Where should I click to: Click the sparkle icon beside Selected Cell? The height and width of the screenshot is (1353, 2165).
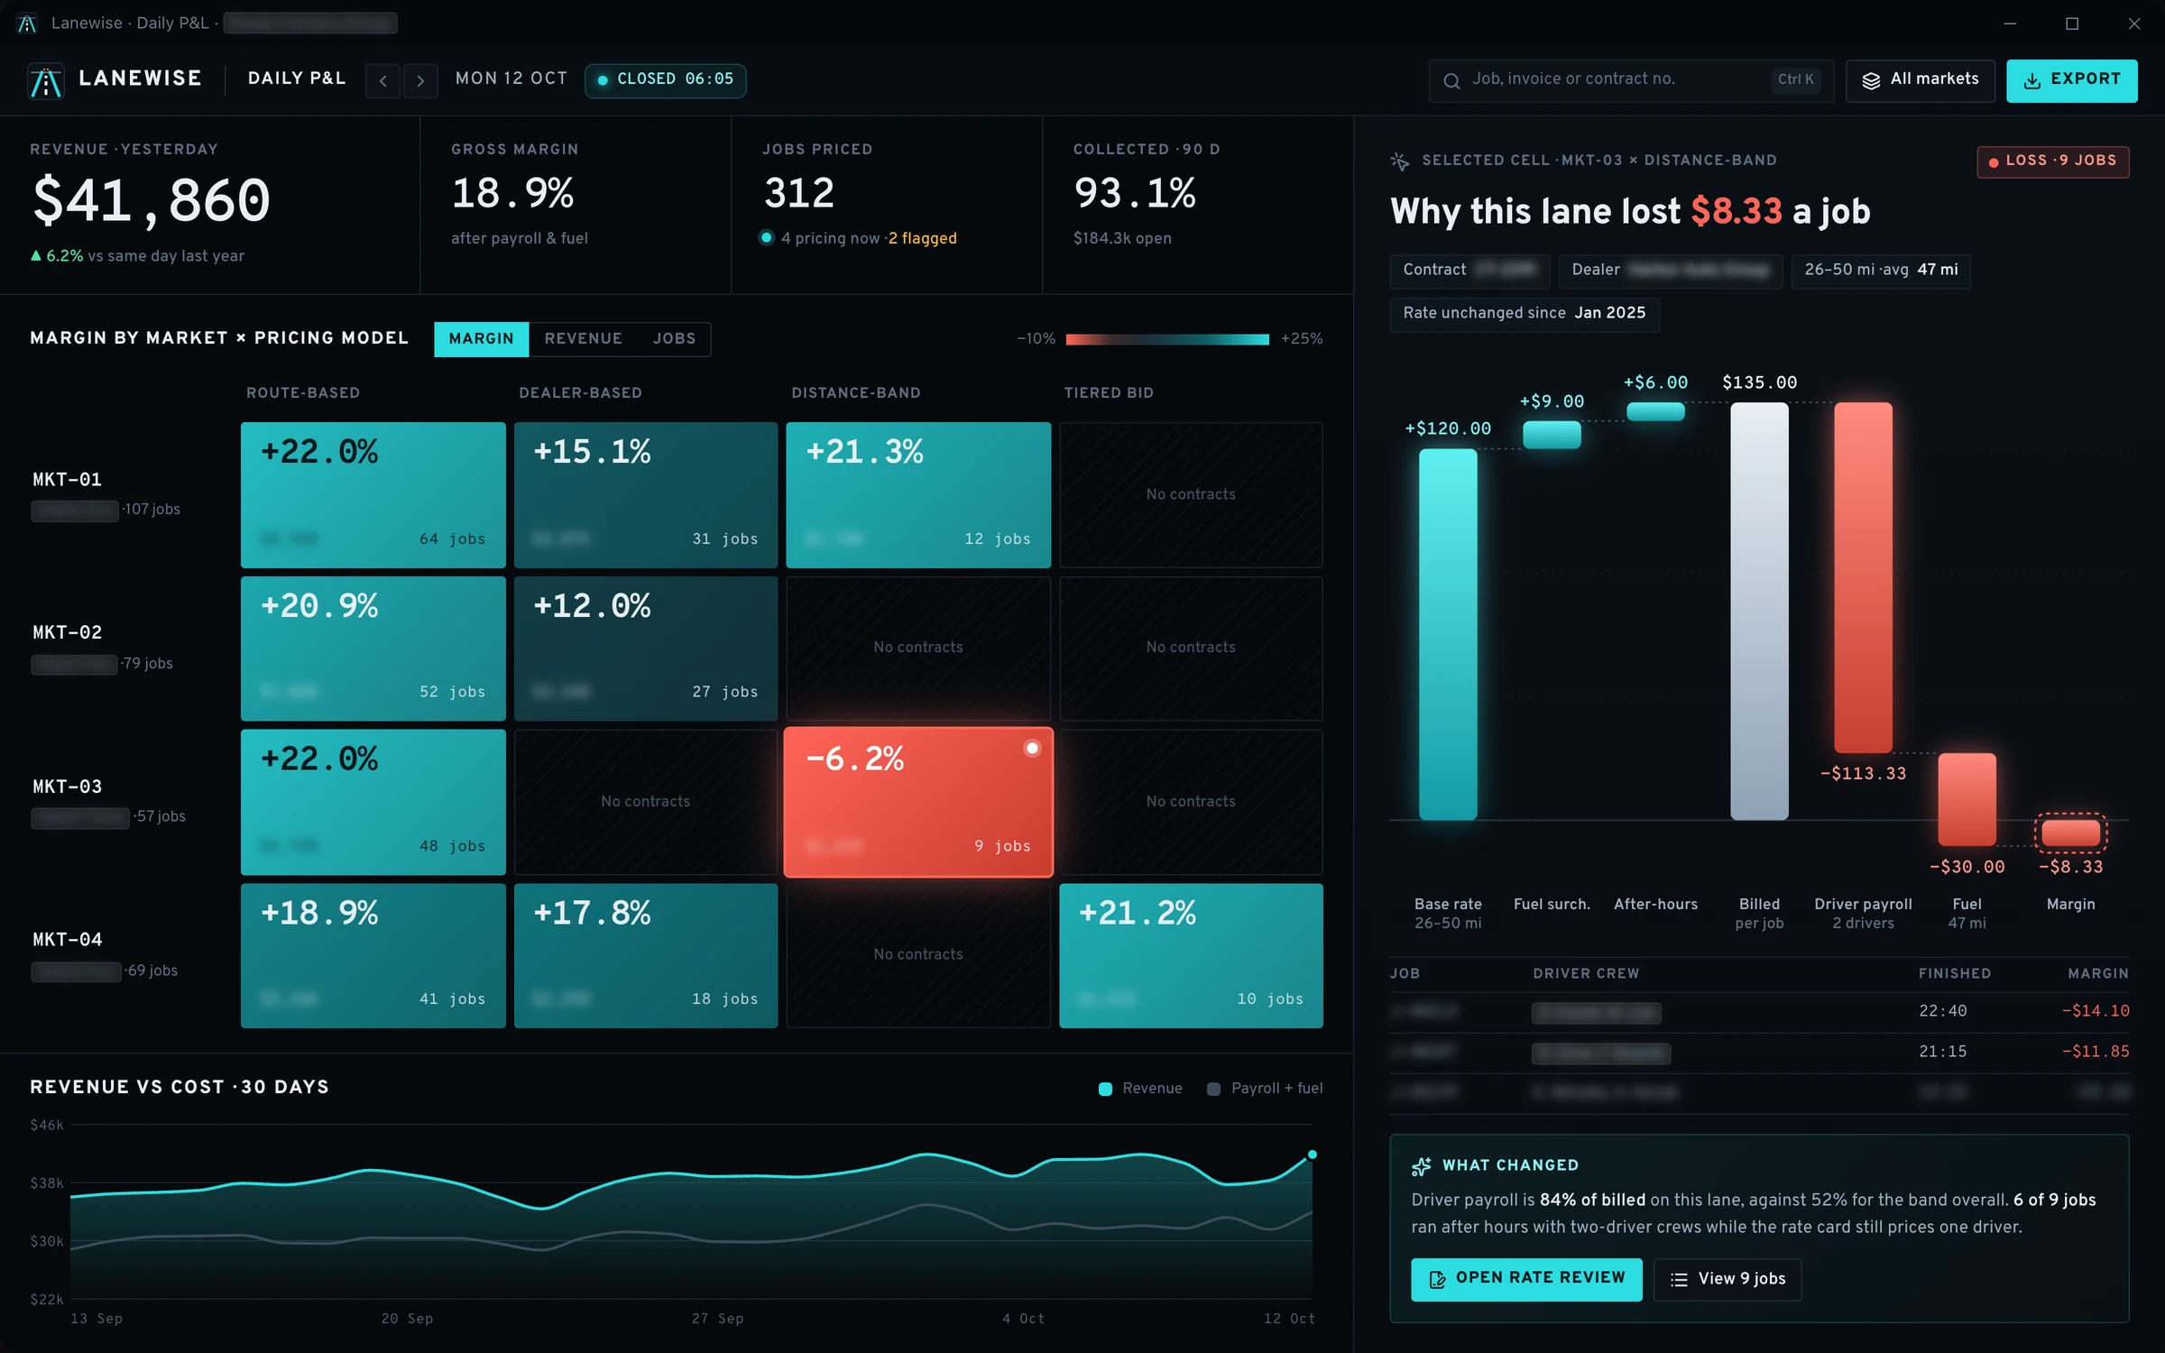(x=1400, y=161)
